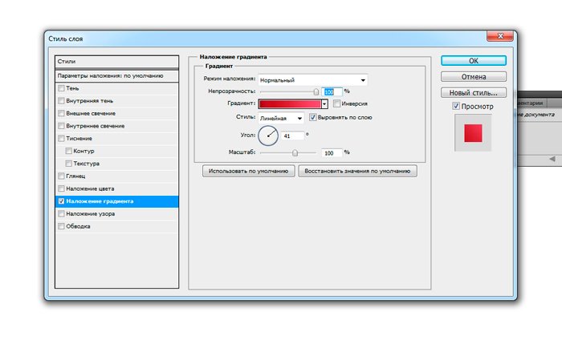Select Параметры наложения: по умолчанию
562x344 pixels.
116,75
